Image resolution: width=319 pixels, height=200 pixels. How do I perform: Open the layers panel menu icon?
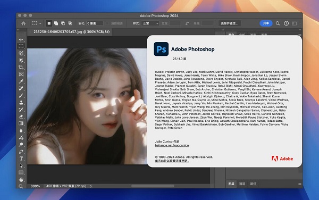point(300,184)
